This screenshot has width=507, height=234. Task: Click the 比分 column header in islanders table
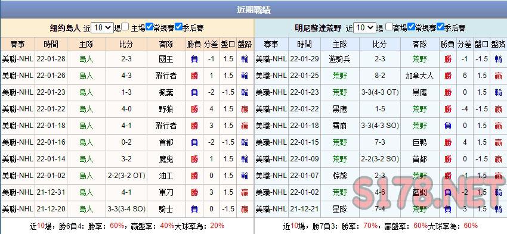coord(126,44)
